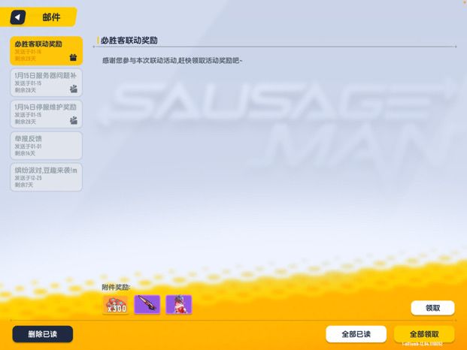This screenshot has height=350, width=467.
Task: Delete read mail with 删除已读
Action: click(x=43, y=334)
